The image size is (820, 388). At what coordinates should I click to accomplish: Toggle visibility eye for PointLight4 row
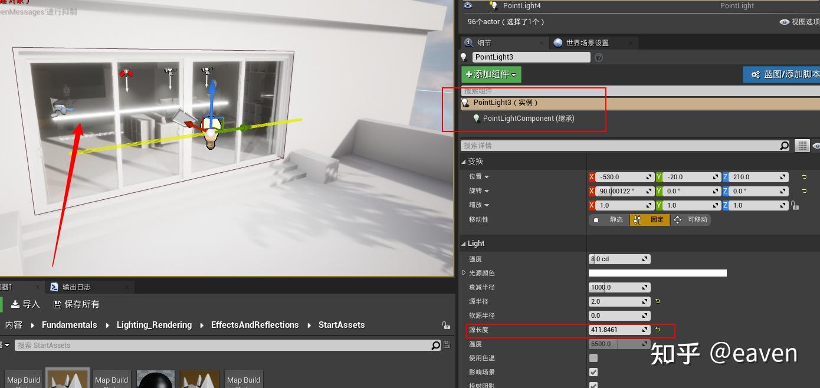coord(468,5)
